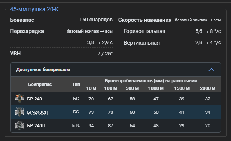Screen dimensions: 231x141
Task: Click the 10 м column header
Action: pos(91,88)
